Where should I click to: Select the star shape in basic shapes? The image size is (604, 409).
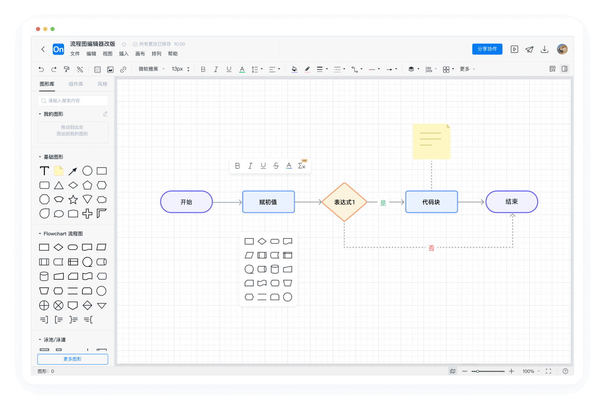[73, 199]
